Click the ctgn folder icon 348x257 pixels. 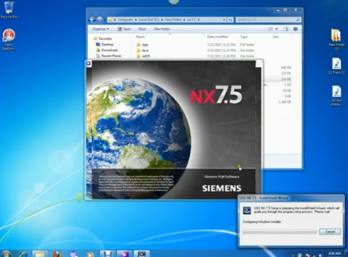pyautogui.click(x=139, y=45)
